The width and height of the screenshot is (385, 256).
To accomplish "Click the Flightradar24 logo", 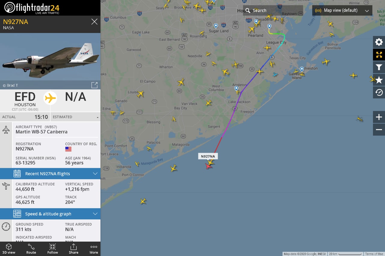I will pos(32,8).
